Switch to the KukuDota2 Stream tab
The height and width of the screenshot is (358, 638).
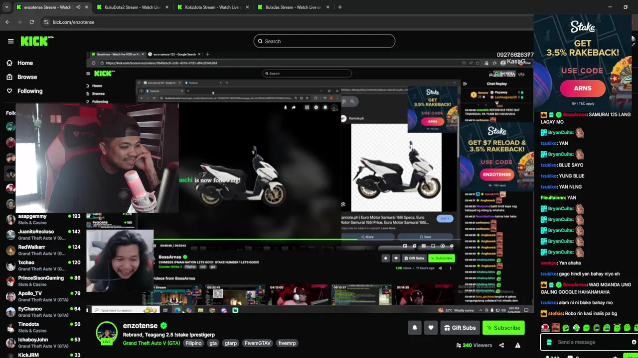coord(133,7)
